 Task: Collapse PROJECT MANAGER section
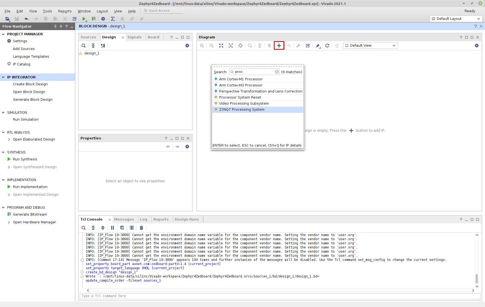tap(3, 34)
